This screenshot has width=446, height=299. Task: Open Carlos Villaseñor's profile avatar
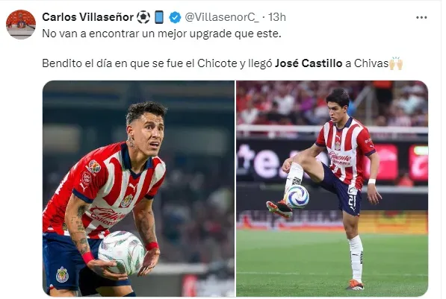tap(21, 24)
